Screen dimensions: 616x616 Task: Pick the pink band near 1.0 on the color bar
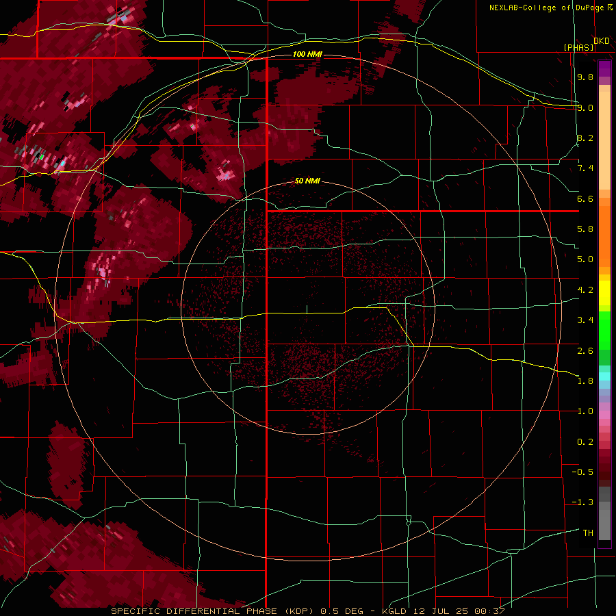tap(604, 415)
